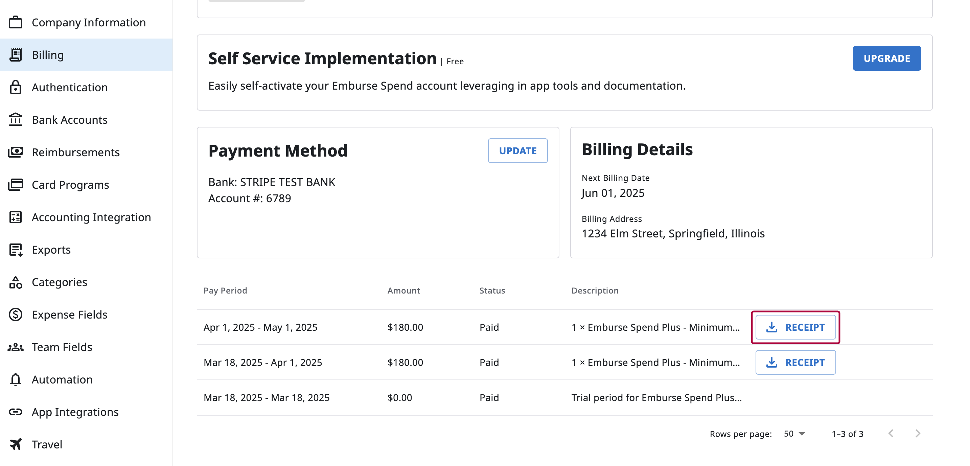Click the Card Programs card icon
The image size is (970, 466).
coord(16,184)
